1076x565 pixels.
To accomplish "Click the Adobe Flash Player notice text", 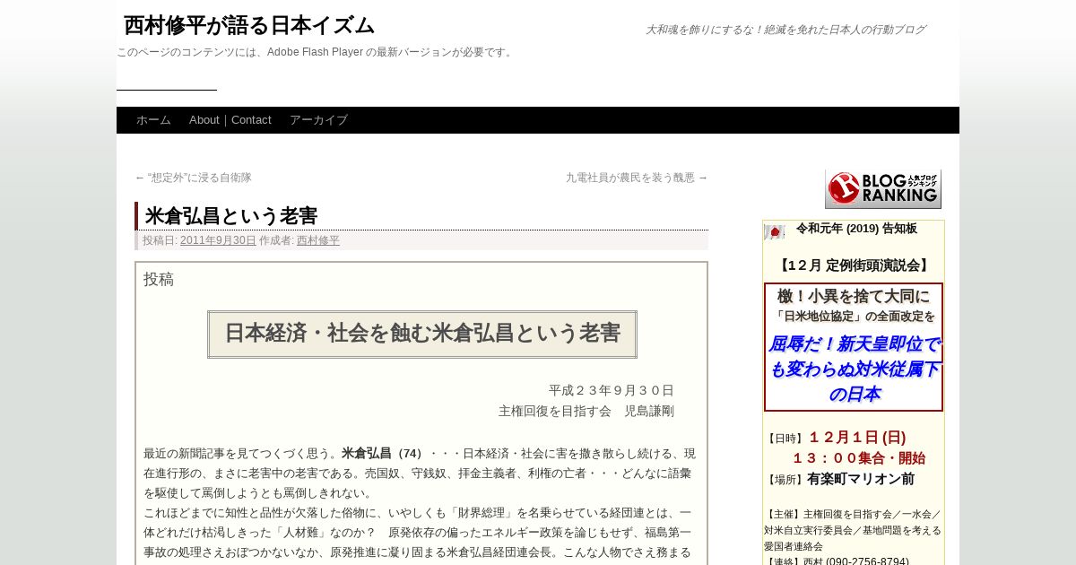I will pos(316,52).
